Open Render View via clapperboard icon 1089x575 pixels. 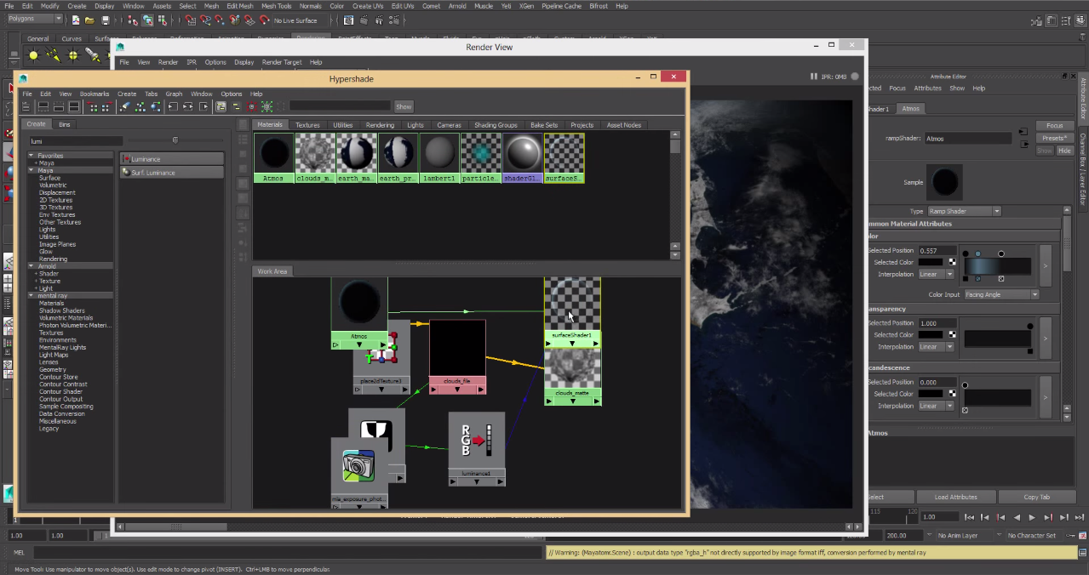click(x=349, y=20)
